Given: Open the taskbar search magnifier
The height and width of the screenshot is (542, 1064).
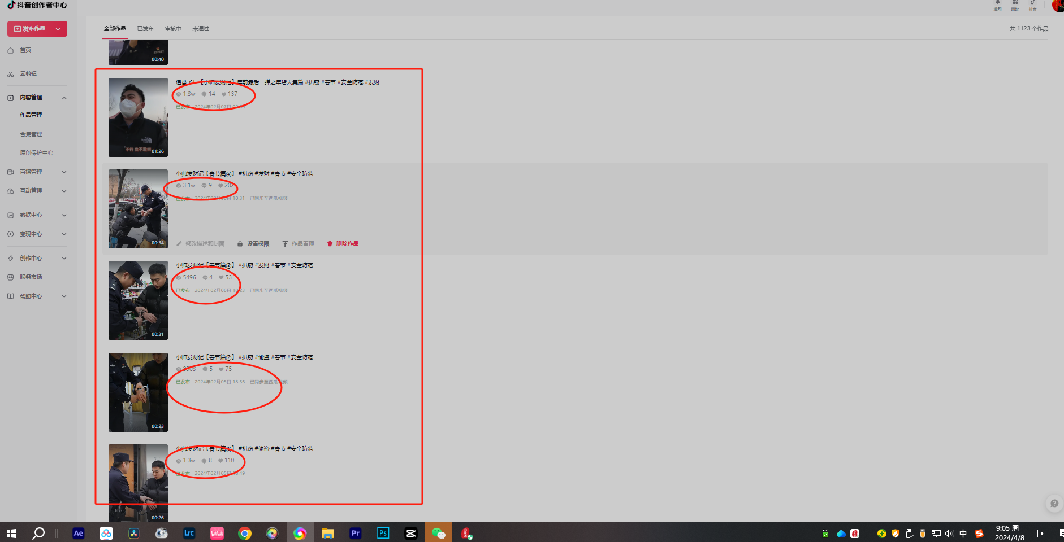Looking at the screenshot, I should click(38, 533).
